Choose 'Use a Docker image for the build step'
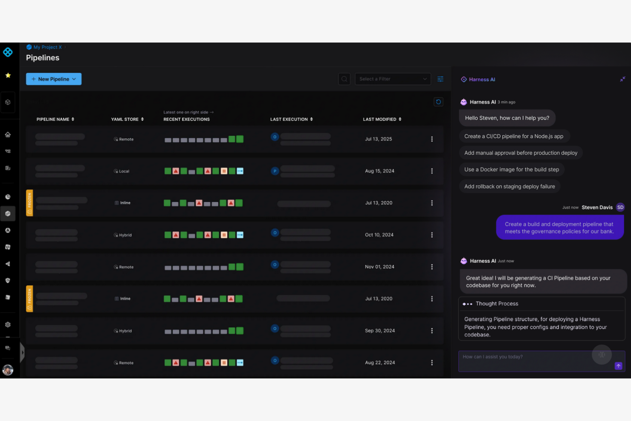631x421 pixels. (512, 169)
